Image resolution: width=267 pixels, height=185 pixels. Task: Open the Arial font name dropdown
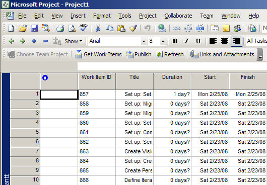tap(144, 41)
